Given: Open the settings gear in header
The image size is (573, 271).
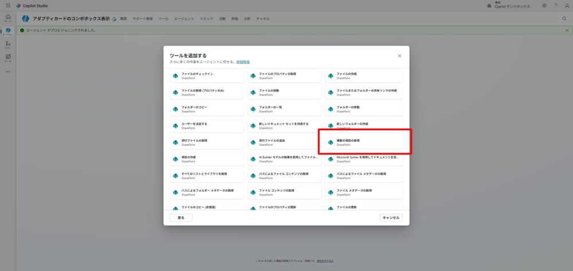Looking at the screenshot, I should 544,5.
